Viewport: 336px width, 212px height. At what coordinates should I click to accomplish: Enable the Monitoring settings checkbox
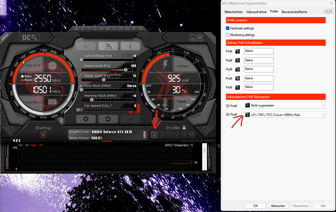tap(228, 35)
